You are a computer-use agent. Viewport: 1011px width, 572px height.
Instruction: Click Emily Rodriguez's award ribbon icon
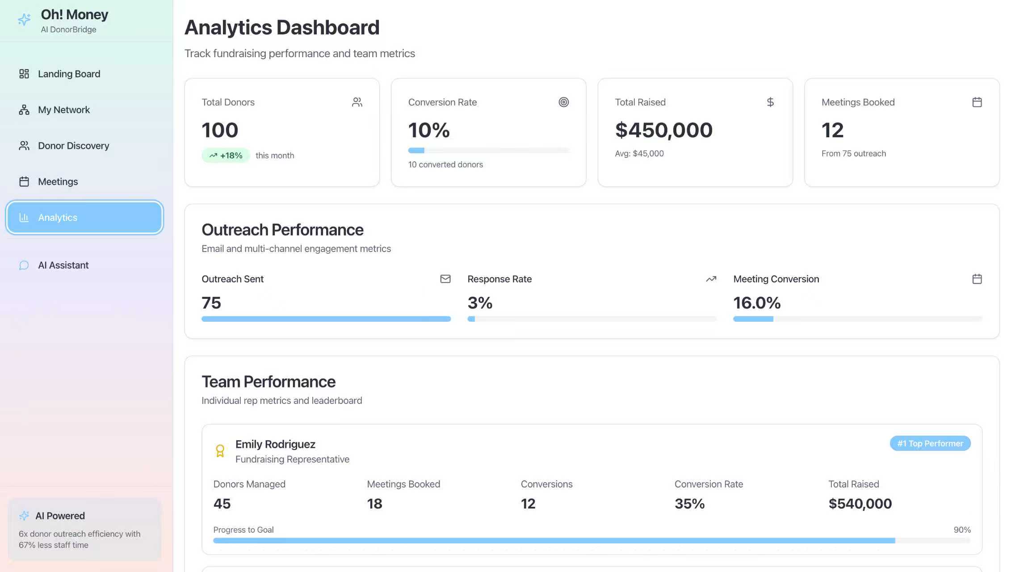tap(220, 450)
